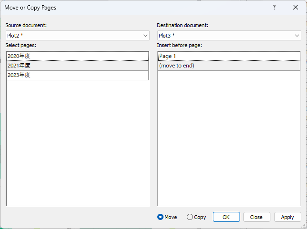
Task: Click the Move option label text
Action: (x=171, y=217)
